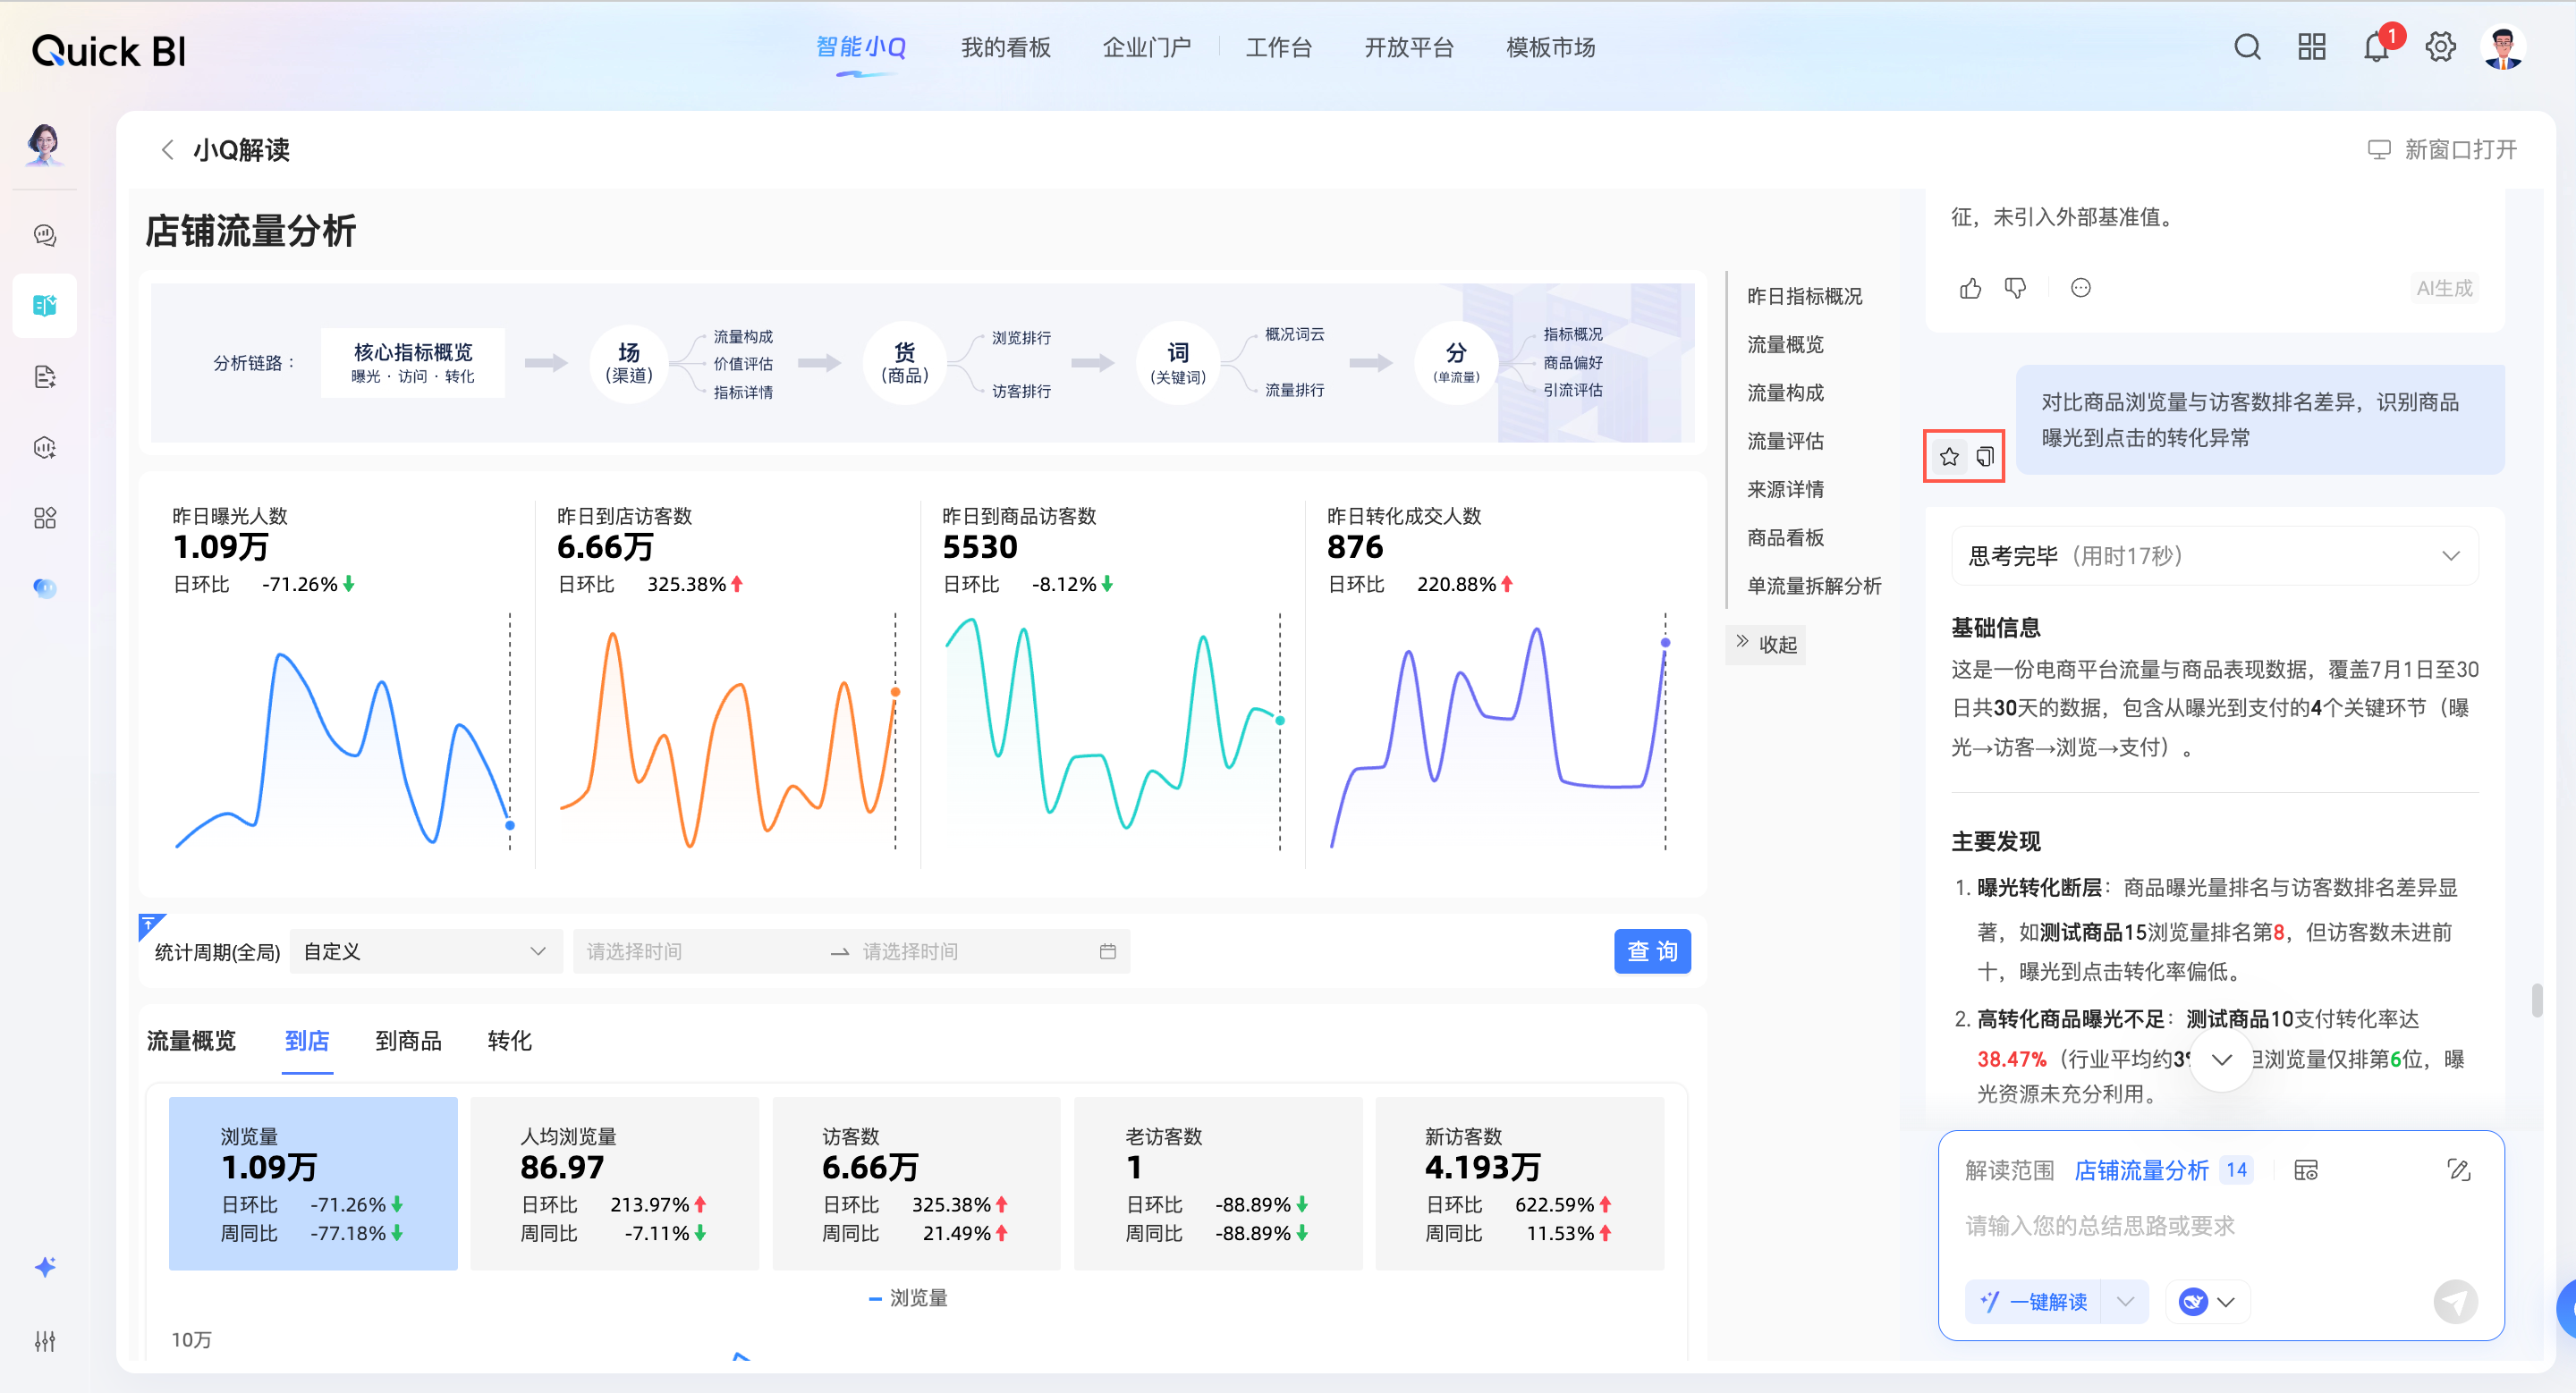Screen dimensions: 2576x1393
Task: Click the round scroll-to-bottom arrow in chat
Action: point(2221,1060)
